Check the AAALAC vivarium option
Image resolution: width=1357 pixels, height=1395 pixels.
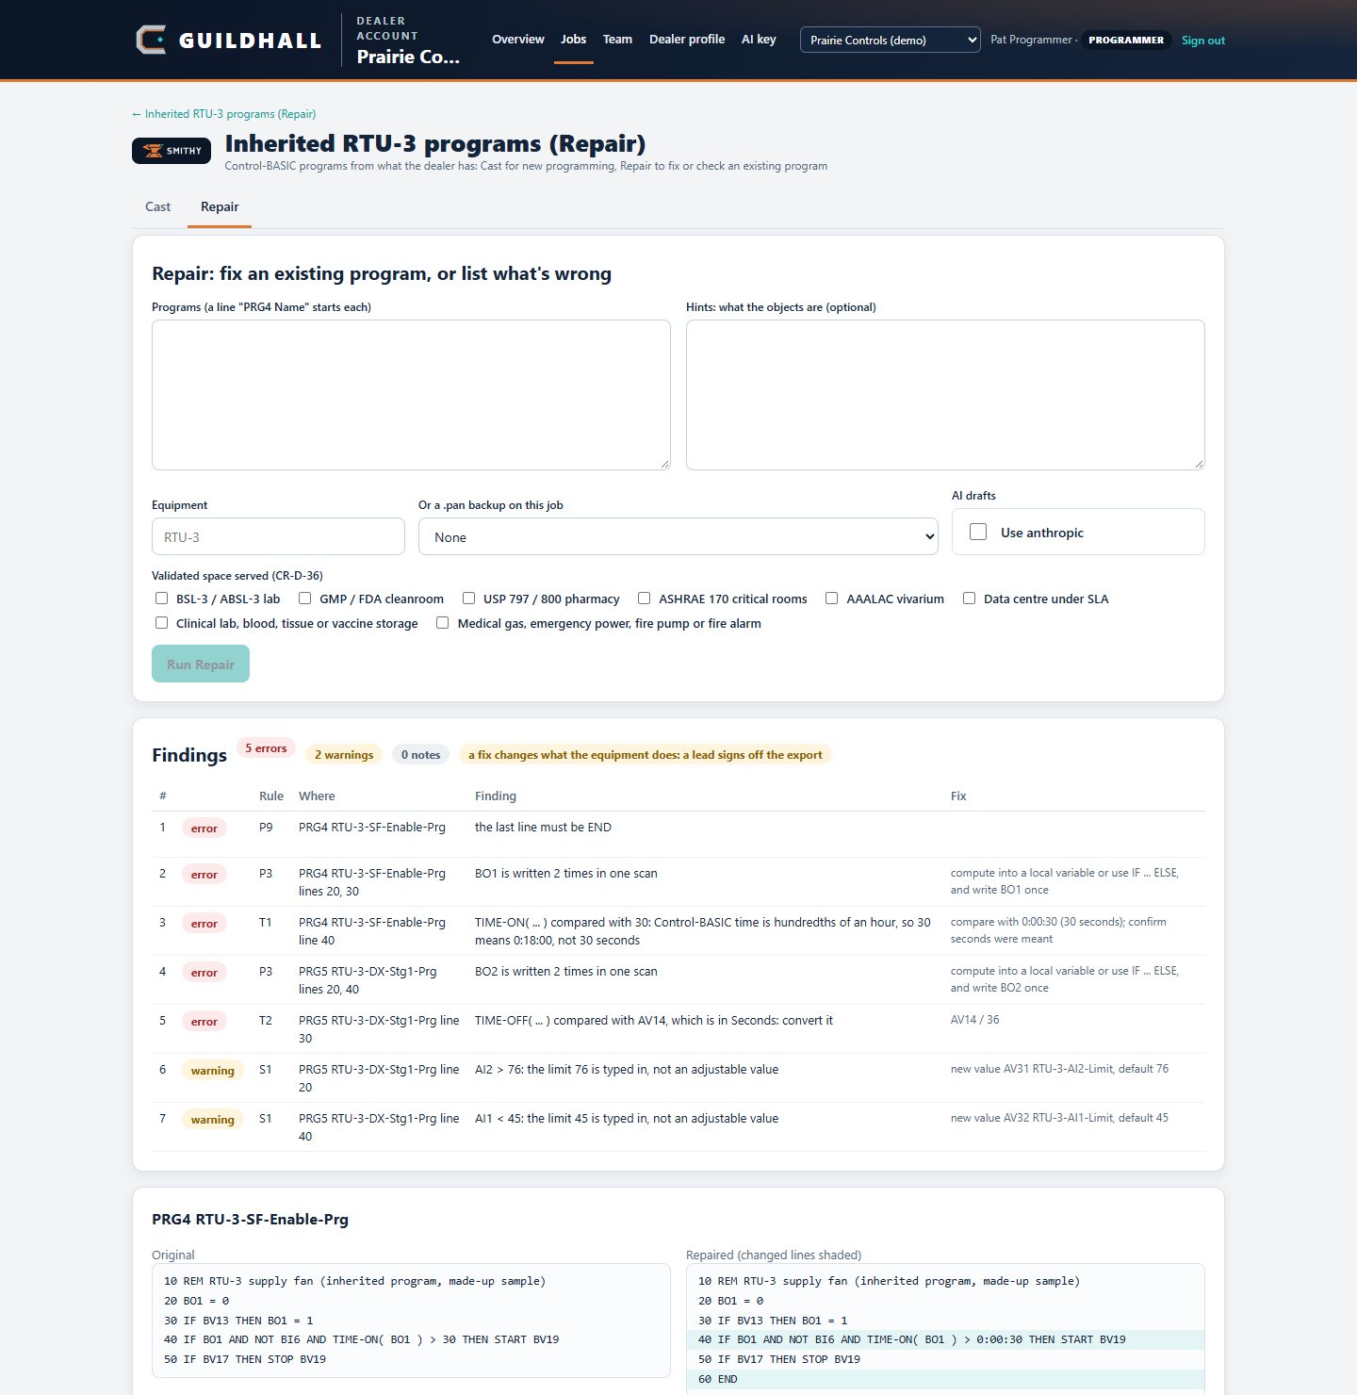(x=832, y=599)
